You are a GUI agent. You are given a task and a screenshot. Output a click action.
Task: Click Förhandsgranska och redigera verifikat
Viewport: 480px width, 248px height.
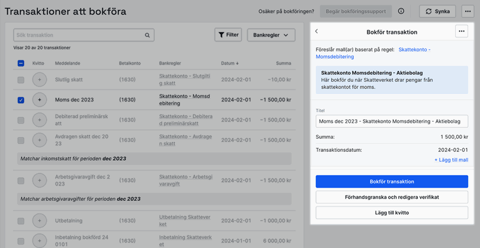(x=392, y=197)
